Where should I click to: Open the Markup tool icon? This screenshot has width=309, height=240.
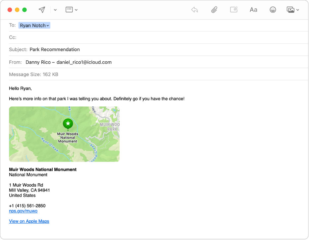[234, 10]
